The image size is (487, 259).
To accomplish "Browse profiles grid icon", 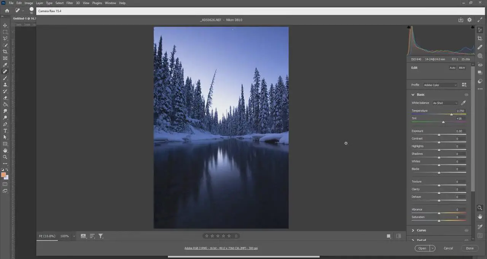I will pos(464,85).
